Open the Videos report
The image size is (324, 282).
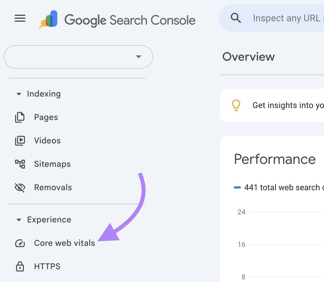[x=47, y=140]
